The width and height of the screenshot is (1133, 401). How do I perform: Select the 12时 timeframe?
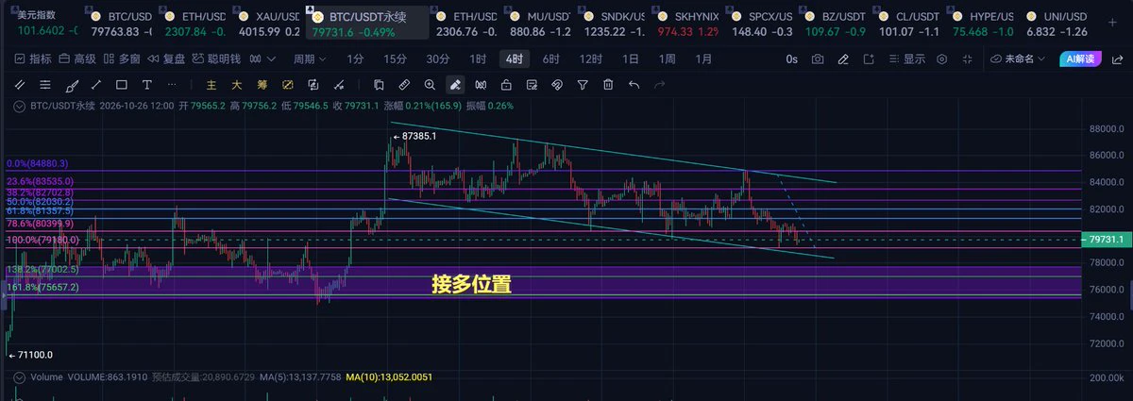[590, 58]
